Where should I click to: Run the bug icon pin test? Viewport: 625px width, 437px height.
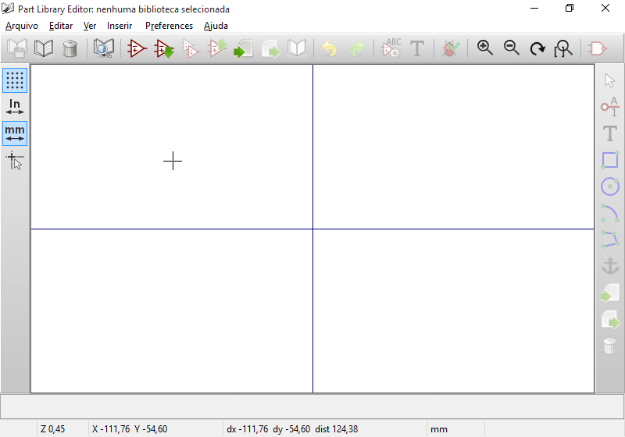(449, 48)
